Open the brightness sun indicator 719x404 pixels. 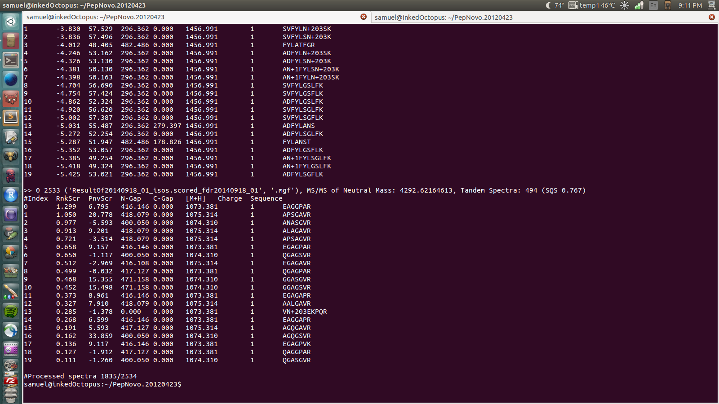[625, 5]
